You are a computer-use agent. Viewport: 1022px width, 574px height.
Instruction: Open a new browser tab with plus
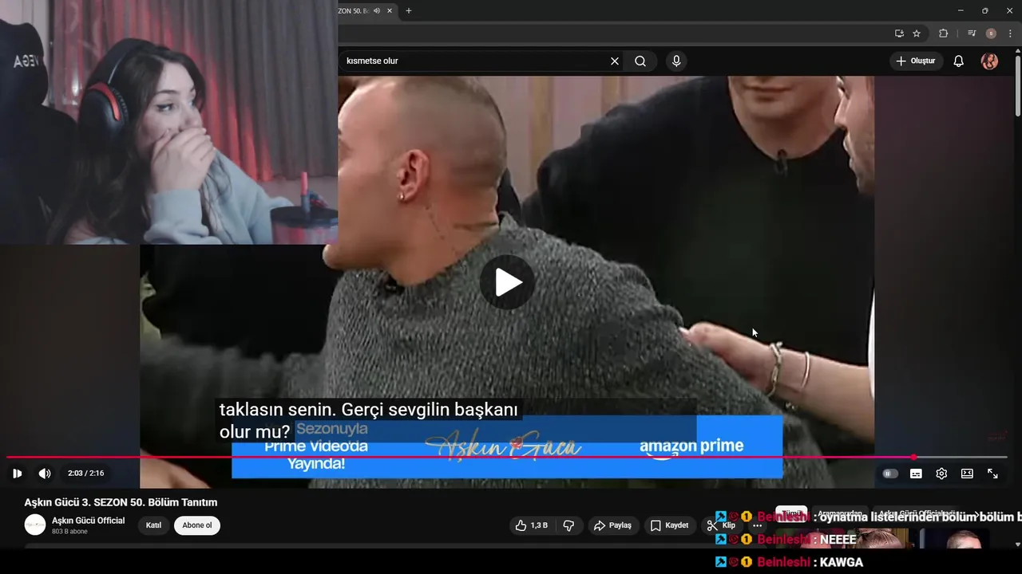pyautogui.click(x=409, y=11)
